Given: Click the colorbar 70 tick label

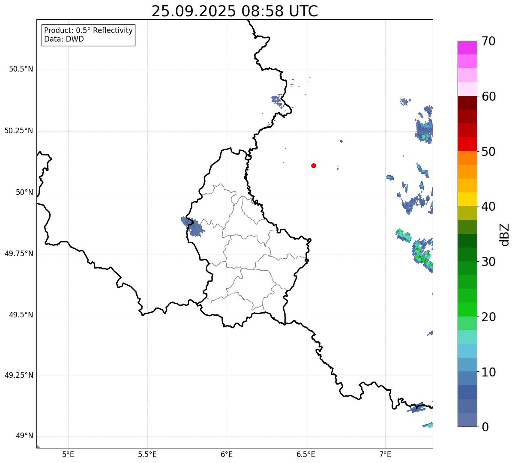Looking at the screenshot, I should (488, 41).
